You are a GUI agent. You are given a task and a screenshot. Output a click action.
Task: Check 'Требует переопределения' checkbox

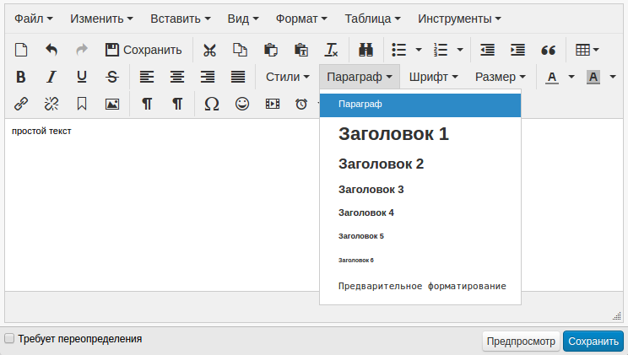click(8, 339)
